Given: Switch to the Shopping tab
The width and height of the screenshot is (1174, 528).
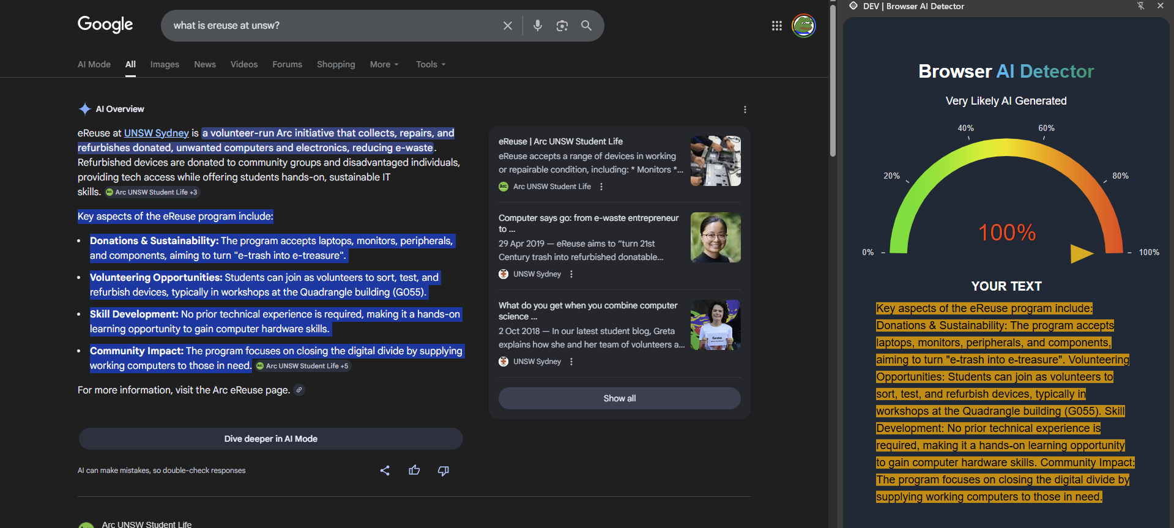Looking at the screenshot, I should [336, 64].
